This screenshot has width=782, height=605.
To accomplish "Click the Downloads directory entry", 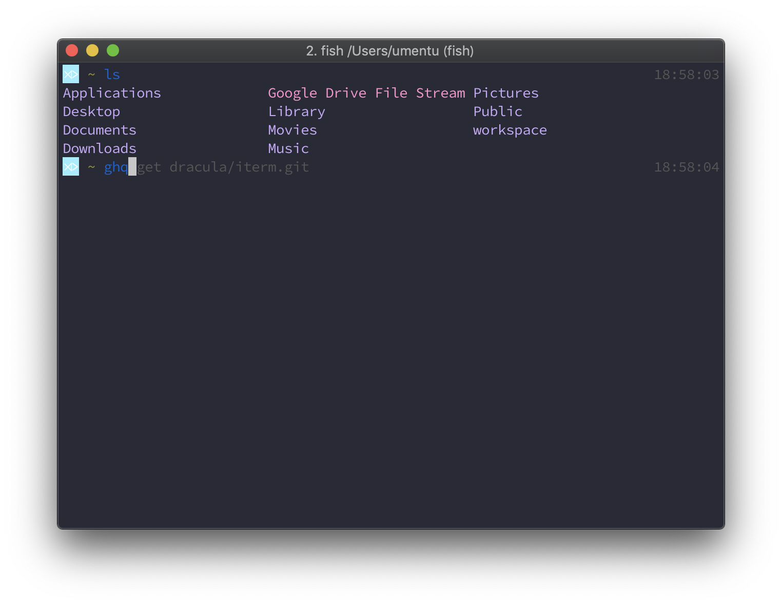I will (100, 148).
